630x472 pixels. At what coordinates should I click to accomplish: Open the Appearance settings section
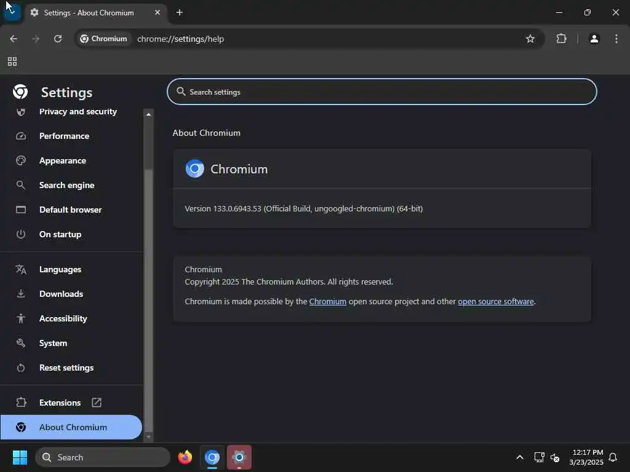pos(71,160)
